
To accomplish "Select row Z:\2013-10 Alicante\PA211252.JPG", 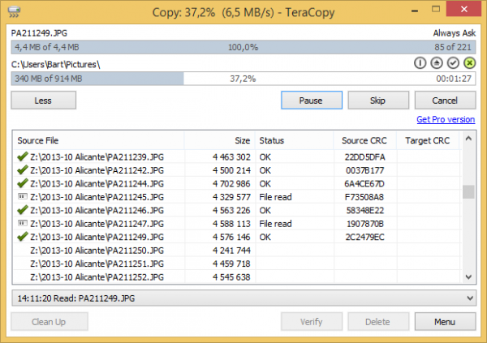I will (x=237, y=277).
